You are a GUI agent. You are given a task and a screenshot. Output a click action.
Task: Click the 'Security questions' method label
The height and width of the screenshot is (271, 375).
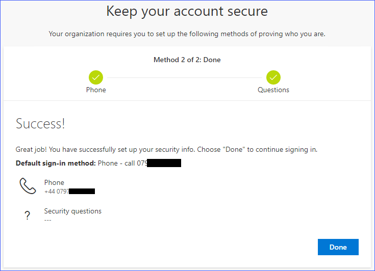coord(72,211)
